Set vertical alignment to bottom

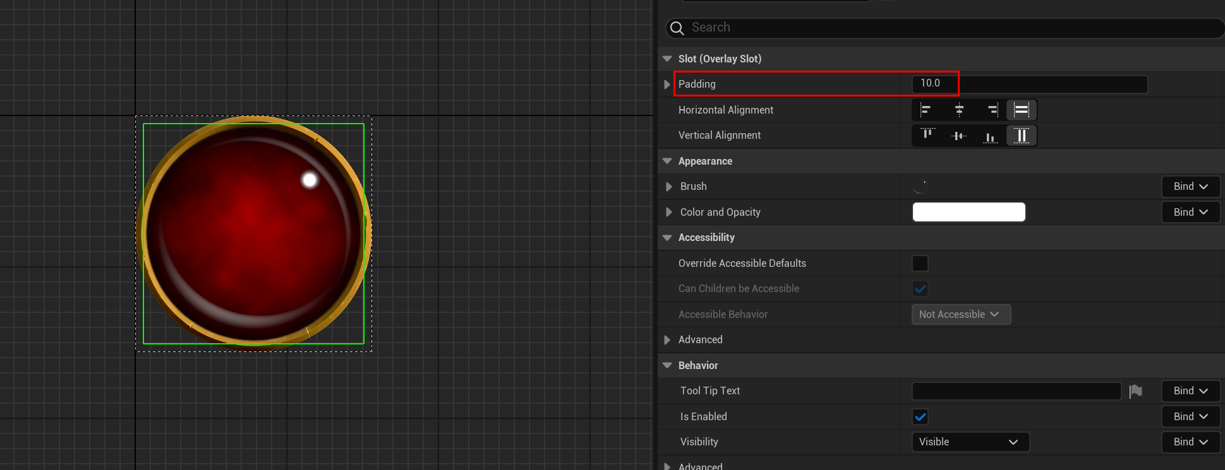[x=991, y=135]
